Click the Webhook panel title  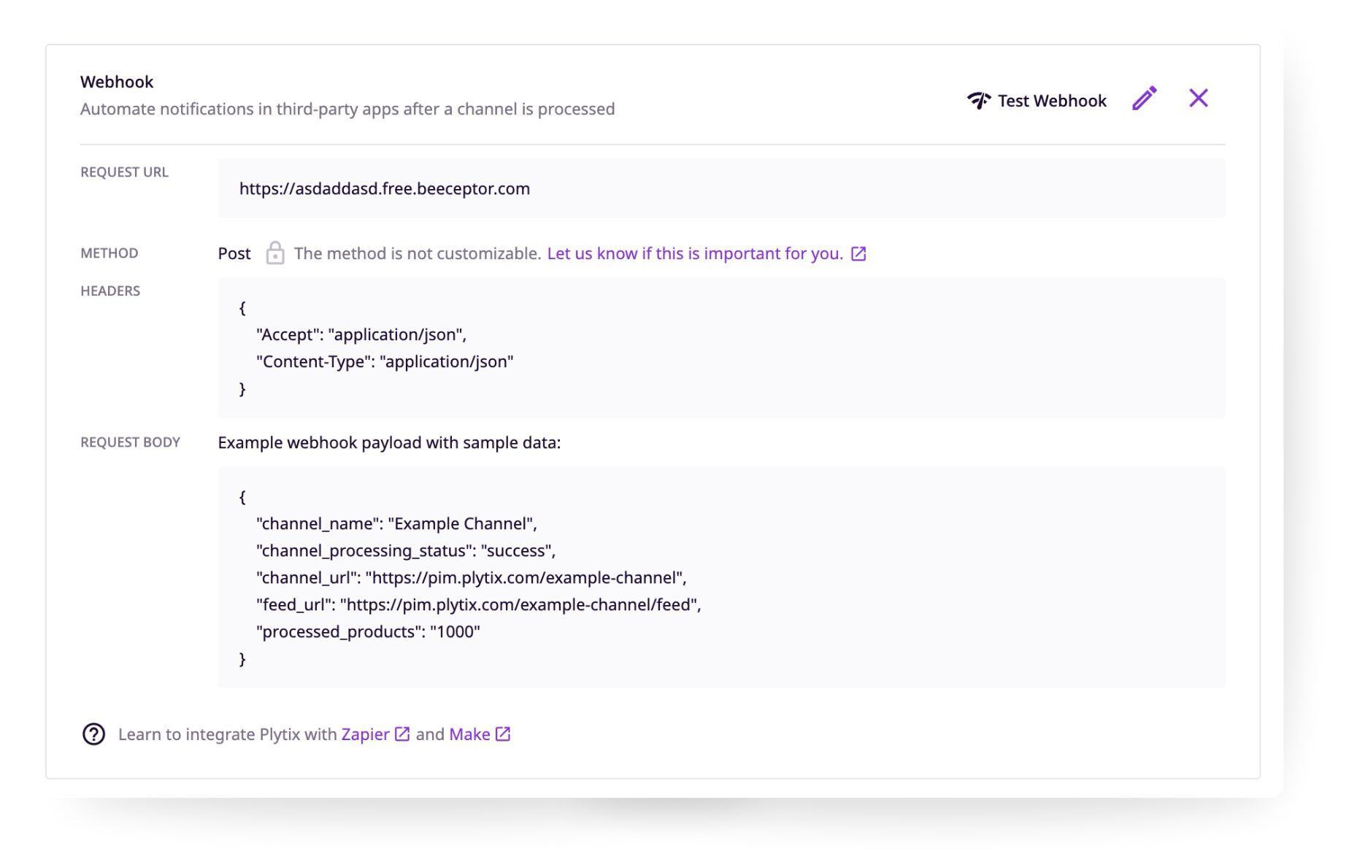[117, 81]
